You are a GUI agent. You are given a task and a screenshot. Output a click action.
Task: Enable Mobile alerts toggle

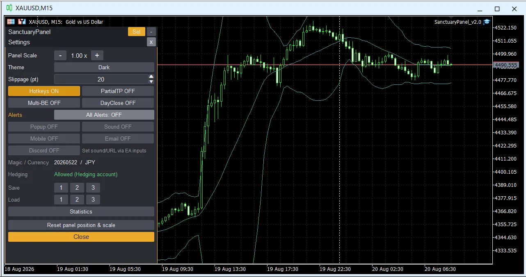click(44, 138)
